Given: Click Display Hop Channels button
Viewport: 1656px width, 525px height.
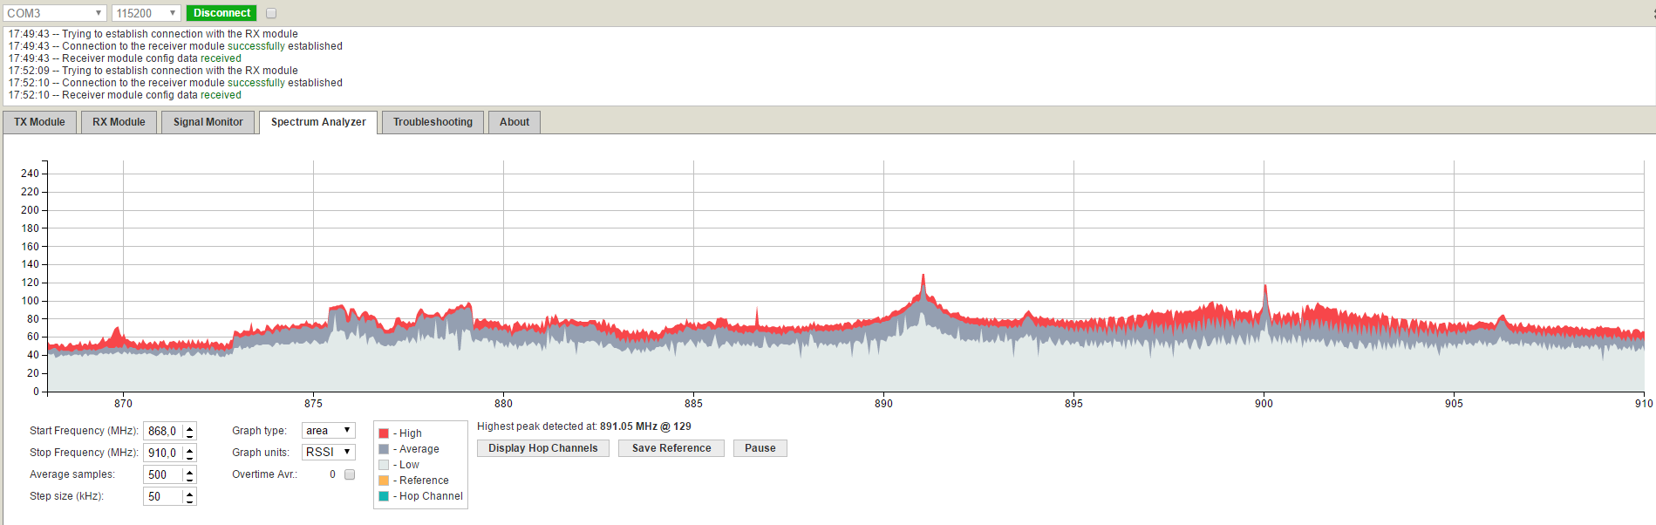Looking at the screenshot, I should [x=542, y=448].
